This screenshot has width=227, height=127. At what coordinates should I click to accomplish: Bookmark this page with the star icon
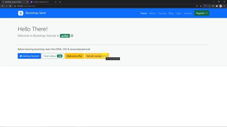[x=201, y=6]
